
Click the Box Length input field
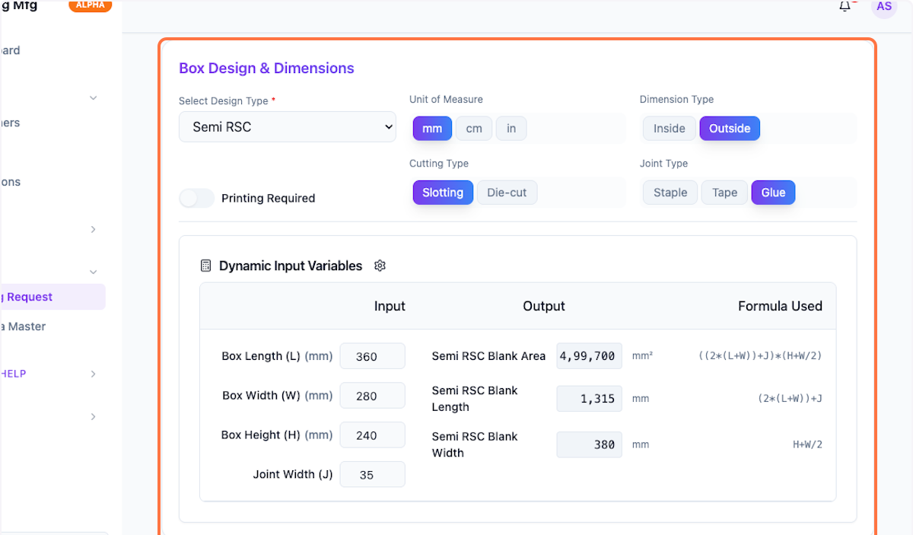tap(372, 356)
